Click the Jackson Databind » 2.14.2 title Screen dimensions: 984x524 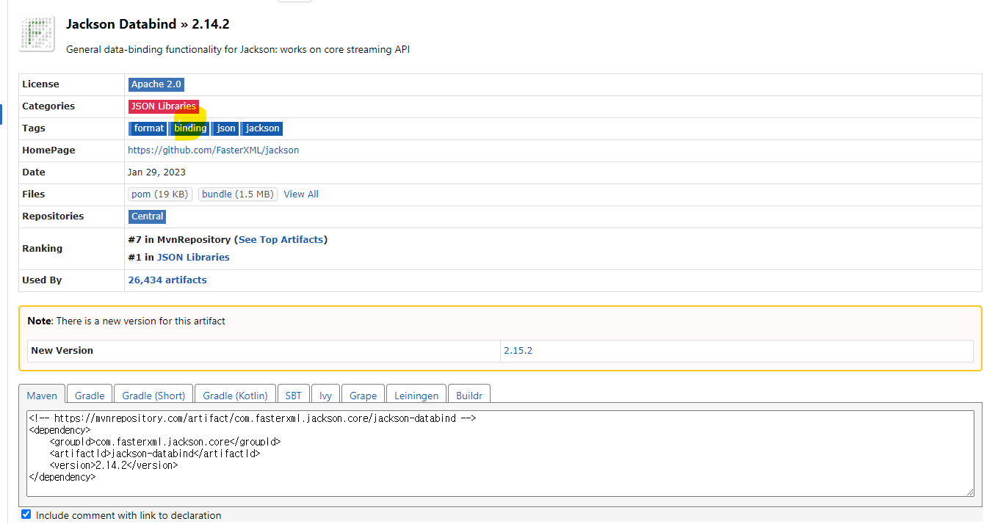(x=148, y=24)
